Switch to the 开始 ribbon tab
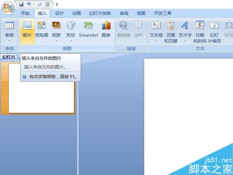The width and height of the screenshot is (233, 175). click(25, 13)
